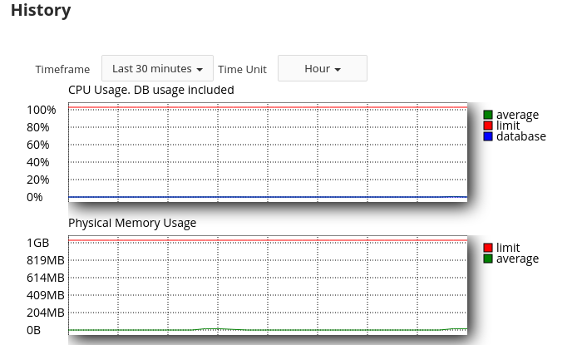Click the Memory limit legend label

(x=508, y=248)
